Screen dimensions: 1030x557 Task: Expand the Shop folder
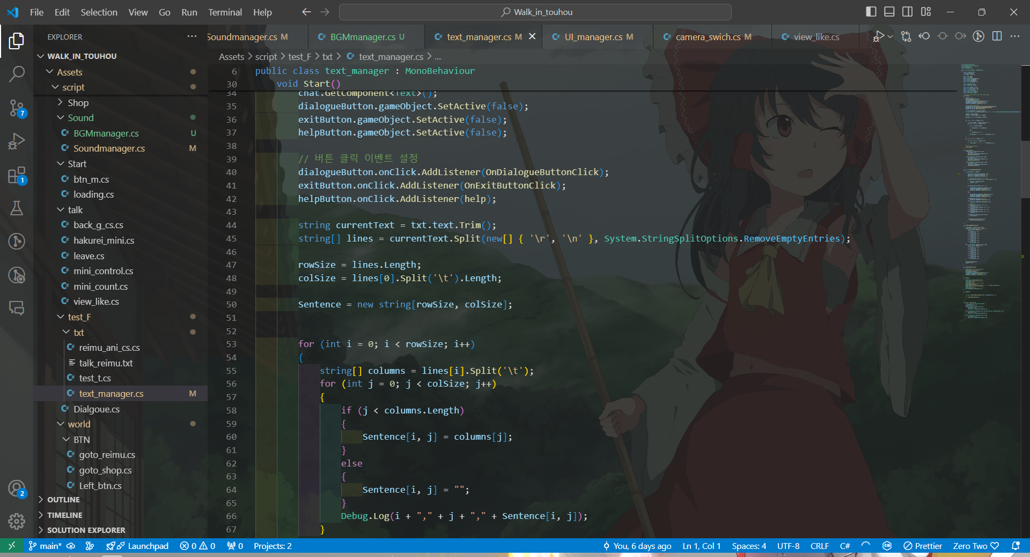pyautogui.click(x=121, y=103)
